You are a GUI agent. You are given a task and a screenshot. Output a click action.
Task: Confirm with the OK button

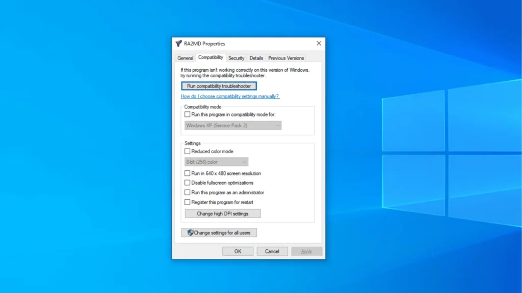click(238, 251)
